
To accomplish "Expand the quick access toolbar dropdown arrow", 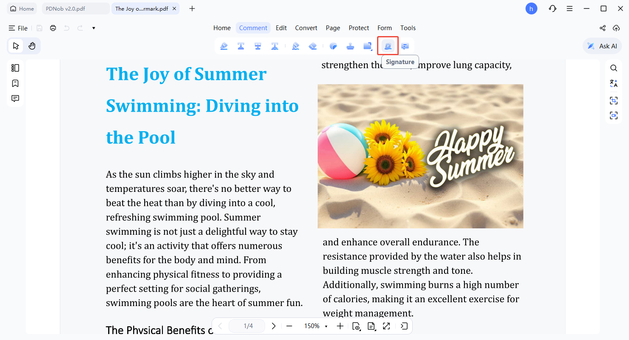I will tap(94, 28).
